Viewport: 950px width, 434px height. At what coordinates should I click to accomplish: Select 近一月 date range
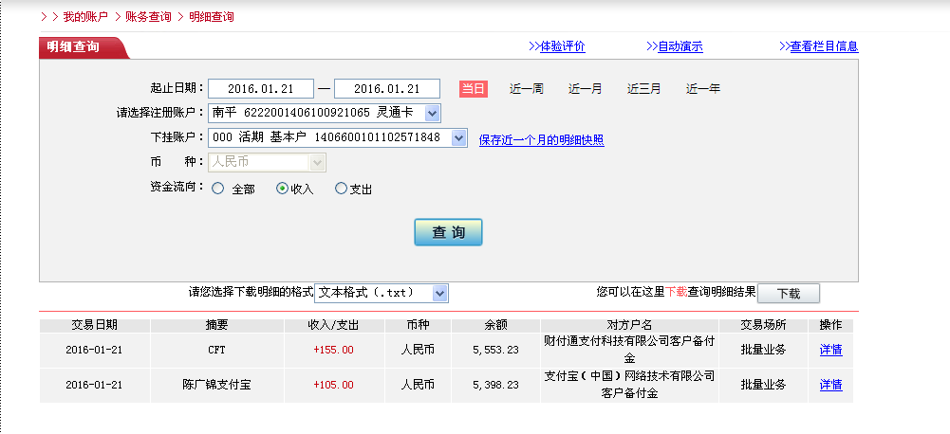click(x=585, y=89)
